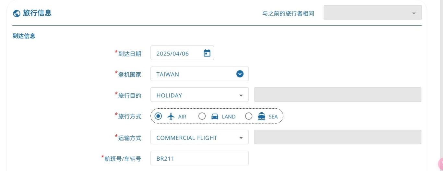443x171 pixels.
Task: Click the car icon for LAND travel
Action: [x=215, y=116]
